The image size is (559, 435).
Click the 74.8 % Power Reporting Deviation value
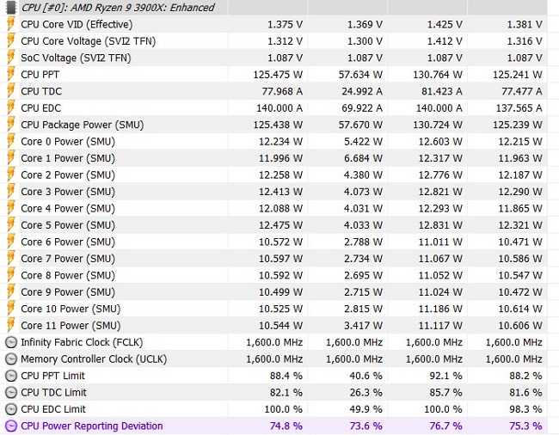pyautogui.click(x=286, y=426)
